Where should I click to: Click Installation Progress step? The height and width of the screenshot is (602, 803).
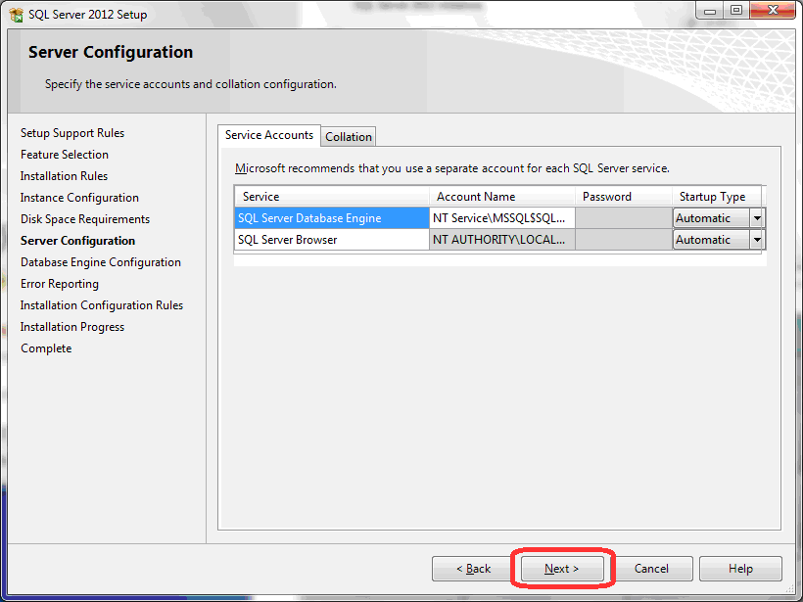tap(72, 327)
